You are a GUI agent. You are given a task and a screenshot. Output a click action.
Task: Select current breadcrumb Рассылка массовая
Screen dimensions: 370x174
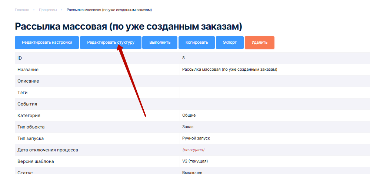coord(109,10)
